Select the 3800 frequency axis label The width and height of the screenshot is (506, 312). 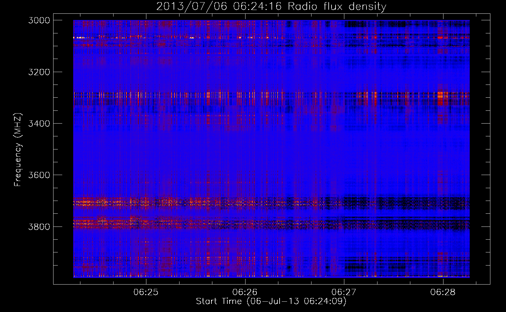[39, 227]
